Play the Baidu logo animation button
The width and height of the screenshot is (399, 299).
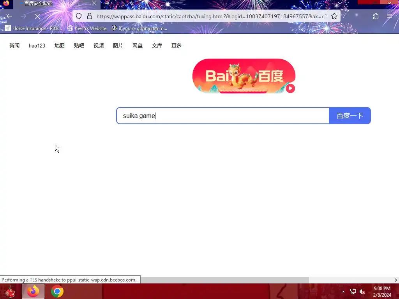290,88
